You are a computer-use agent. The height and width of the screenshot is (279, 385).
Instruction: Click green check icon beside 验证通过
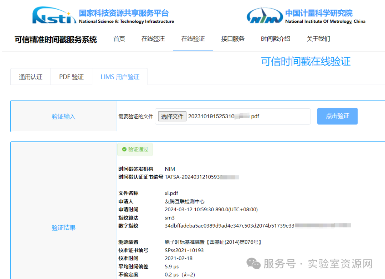click(x=124, y=149)
